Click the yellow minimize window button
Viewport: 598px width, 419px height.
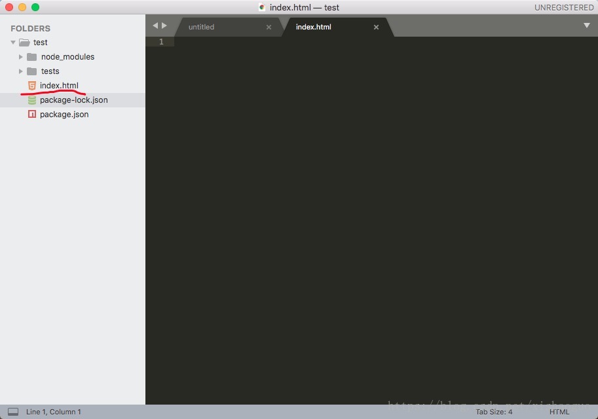coord(22,7)
